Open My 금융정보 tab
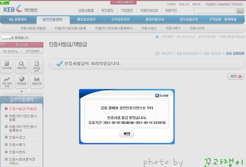The height and width of the screenshot is (167, 246). pyautogui.click(x=18, y=20)
